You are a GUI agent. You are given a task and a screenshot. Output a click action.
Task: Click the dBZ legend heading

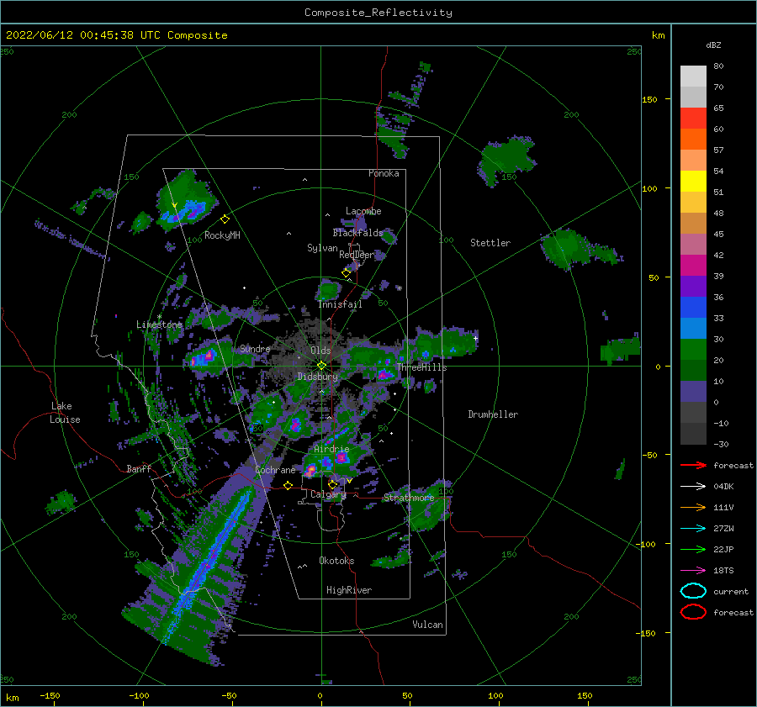point(713,45)
